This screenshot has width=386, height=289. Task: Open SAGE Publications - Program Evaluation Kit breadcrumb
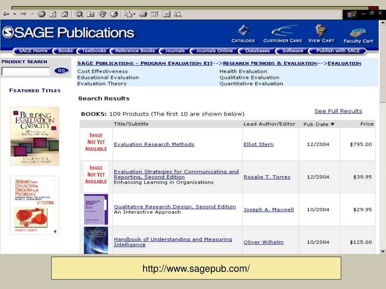tap(145, 63)
